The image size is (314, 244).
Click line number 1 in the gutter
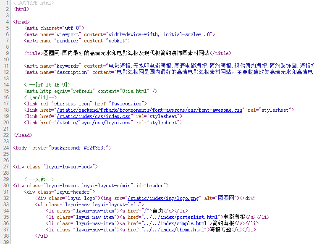click(x=7, y=3)
